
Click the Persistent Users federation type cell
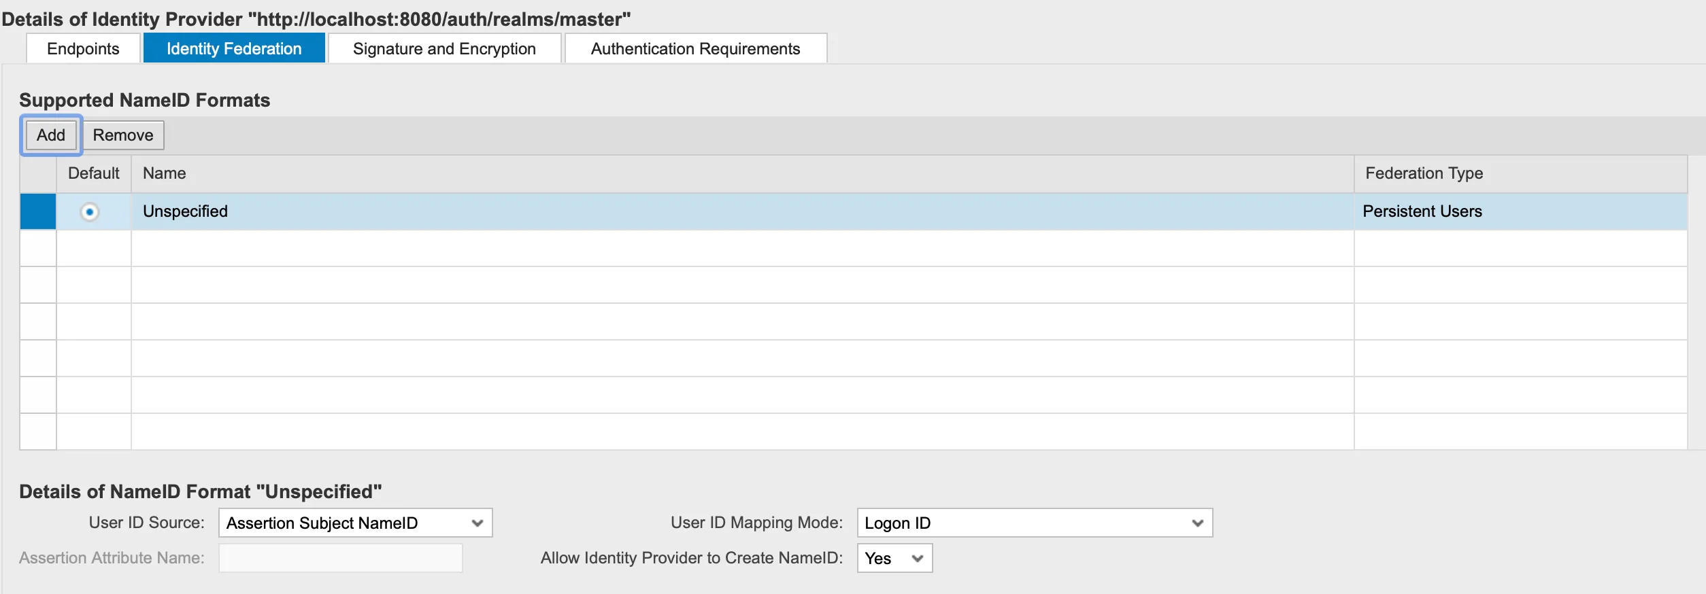(1422, 211)
